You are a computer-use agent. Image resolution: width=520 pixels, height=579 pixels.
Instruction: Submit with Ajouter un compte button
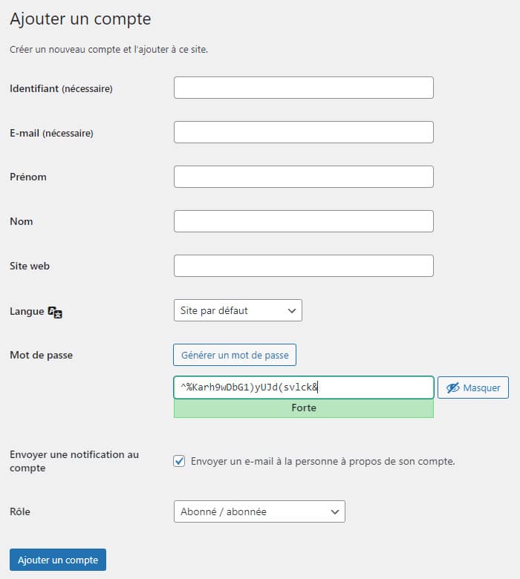tap(58, 560)
